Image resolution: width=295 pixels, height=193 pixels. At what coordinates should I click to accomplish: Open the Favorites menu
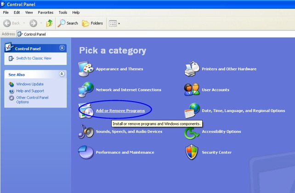45,12
